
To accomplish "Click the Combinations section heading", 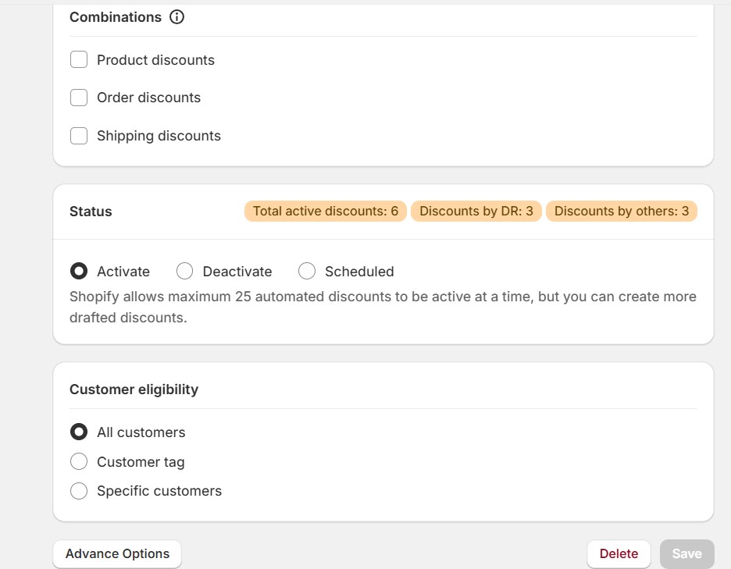I will pos(116,16).
